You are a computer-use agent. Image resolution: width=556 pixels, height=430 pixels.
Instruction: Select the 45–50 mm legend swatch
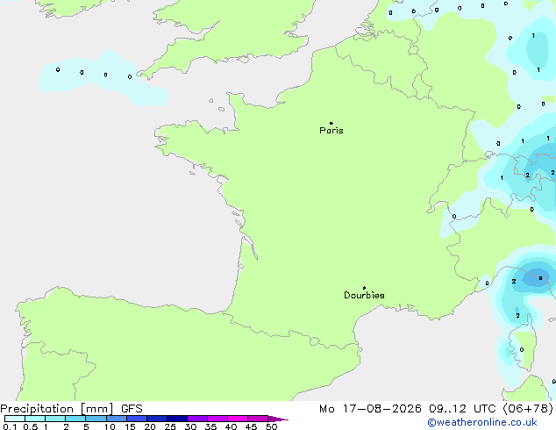pyautogui.click(x=258, y=419)
